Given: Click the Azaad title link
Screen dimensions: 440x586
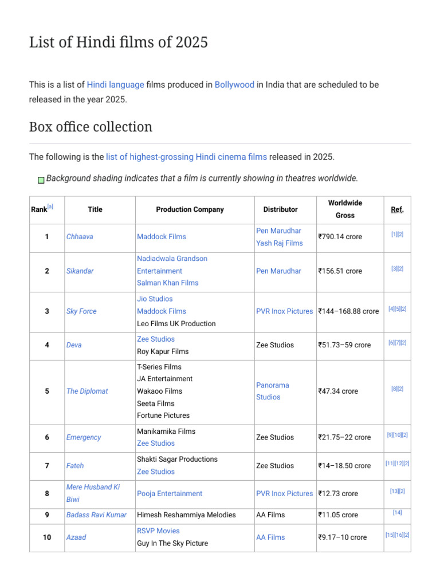Looking at the screenshot, I should click(x=76, y=537).
